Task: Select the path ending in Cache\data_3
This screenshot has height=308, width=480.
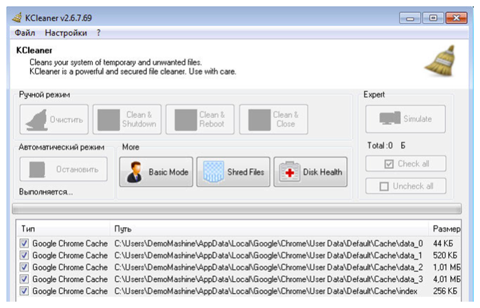Action: (x=268, y=279)
